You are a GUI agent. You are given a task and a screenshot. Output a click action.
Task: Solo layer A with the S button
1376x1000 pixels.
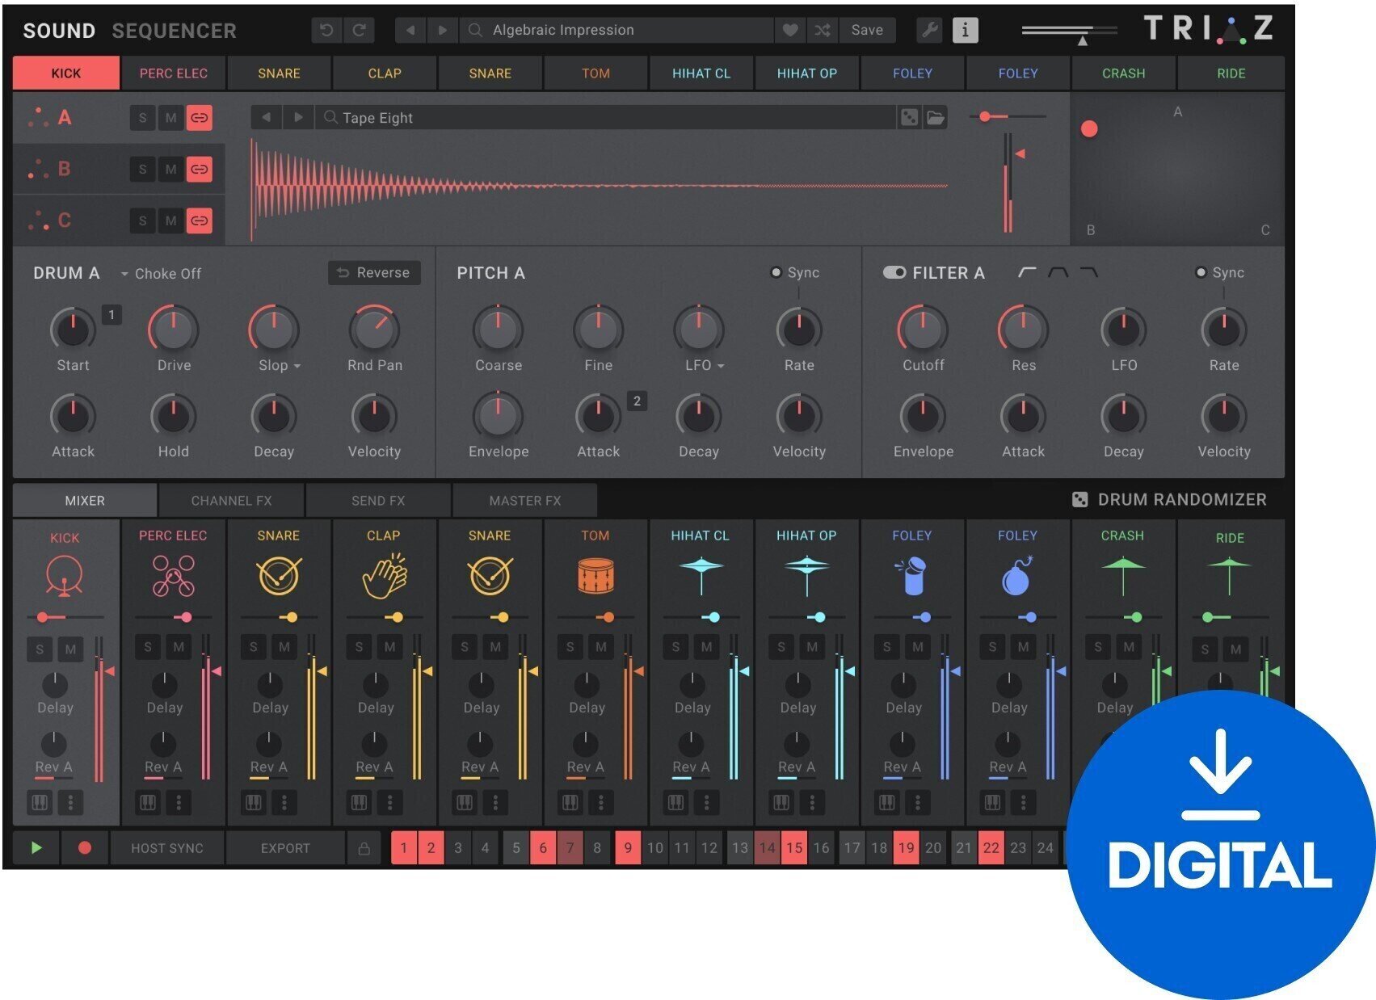point(142,117)
